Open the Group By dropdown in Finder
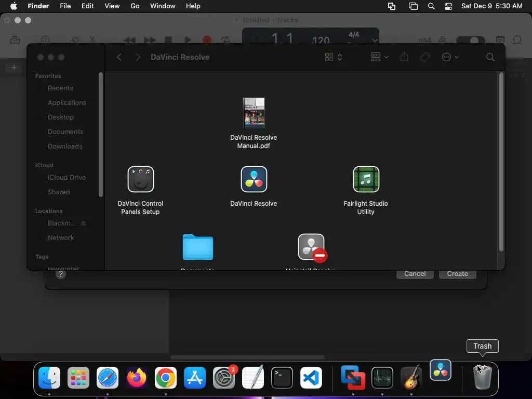532x399 pixels. (379, 57)
